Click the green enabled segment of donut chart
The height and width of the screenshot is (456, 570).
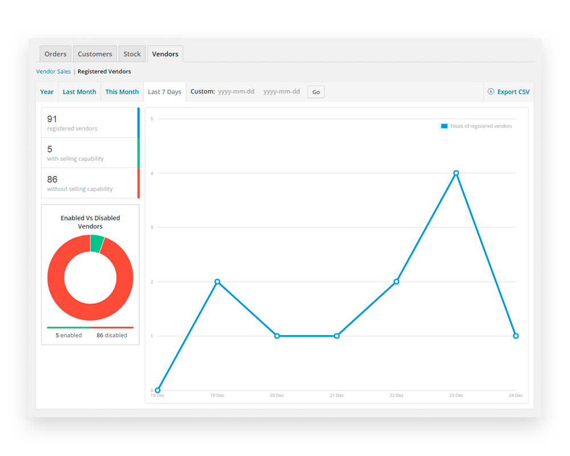[x=96, y=243]
